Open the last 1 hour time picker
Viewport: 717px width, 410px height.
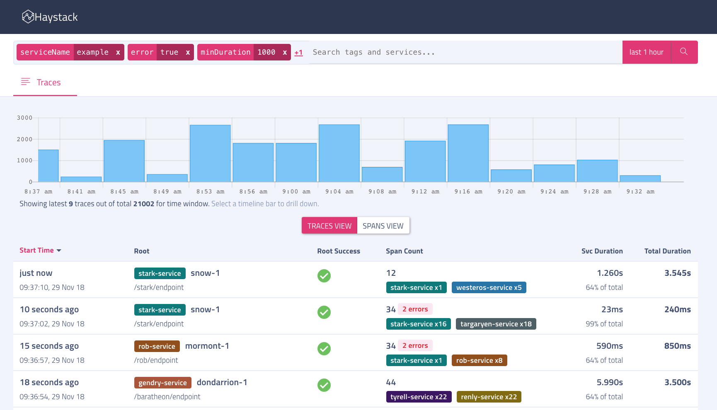646,52
